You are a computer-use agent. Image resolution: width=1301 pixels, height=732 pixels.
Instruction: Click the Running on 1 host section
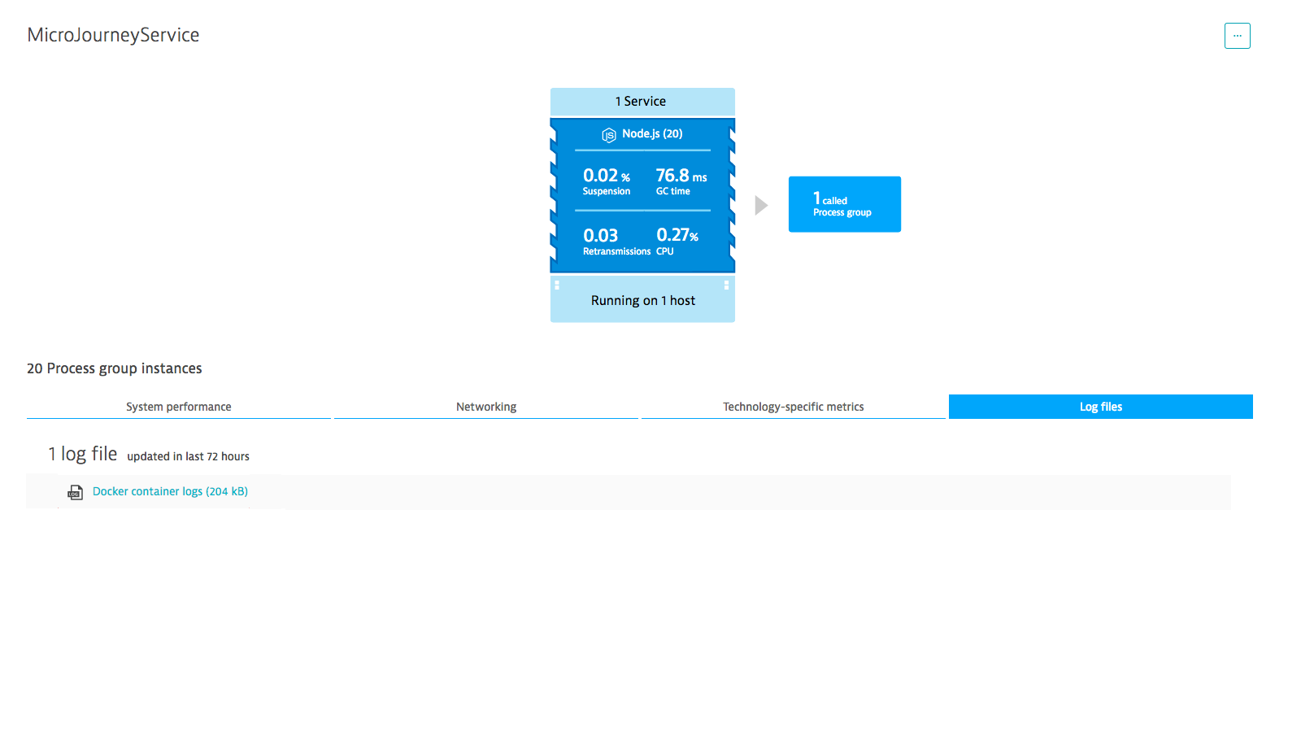click(x=642, y=300)
